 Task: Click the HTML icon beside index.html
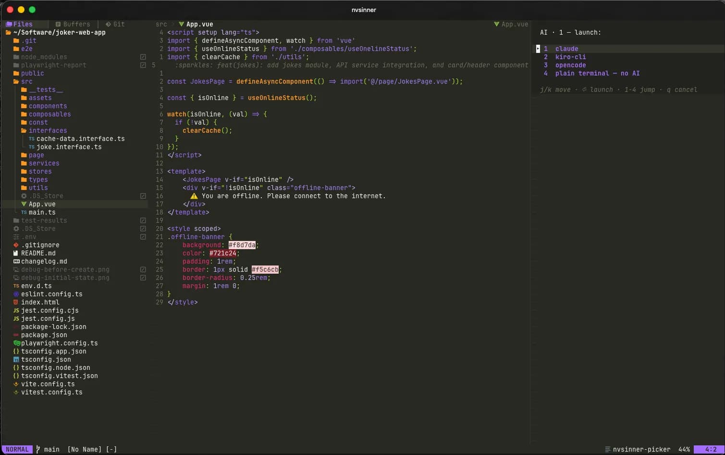(16, 302)
